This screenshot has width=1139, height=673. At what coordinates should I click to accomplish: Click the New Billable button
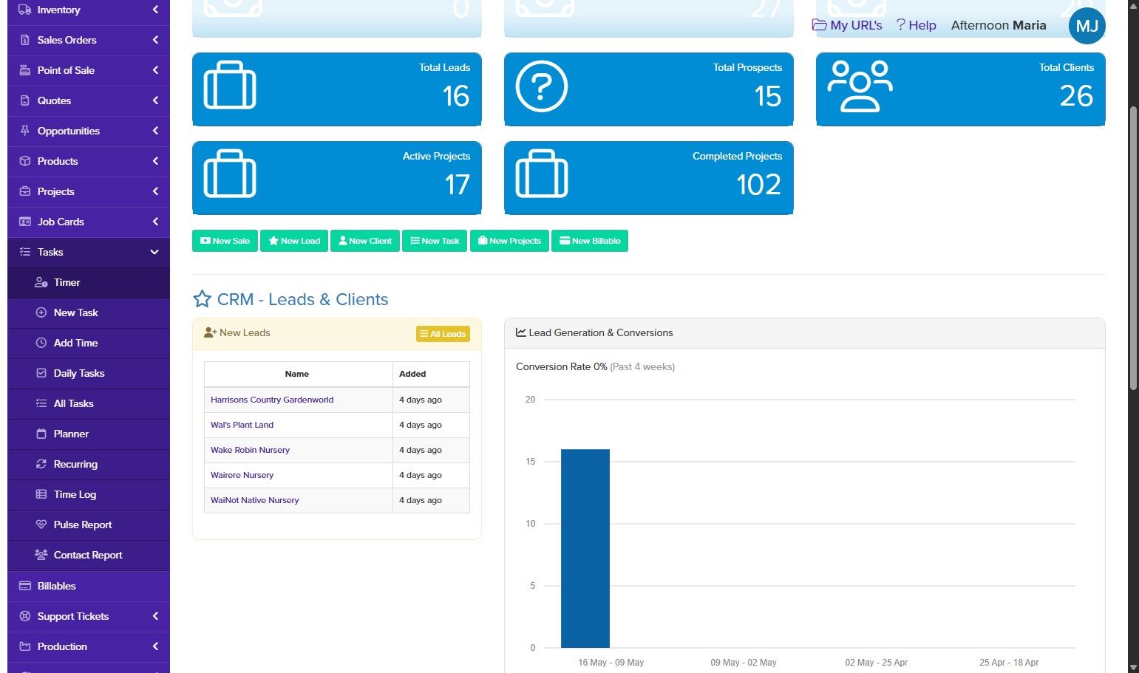pos(590,241)
